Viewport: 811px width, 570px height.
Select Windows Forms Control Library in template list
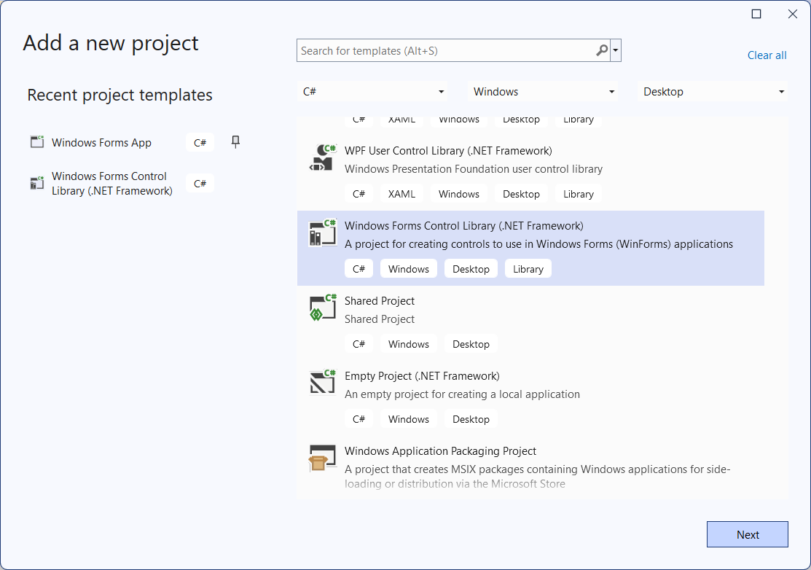coord(530,249)
